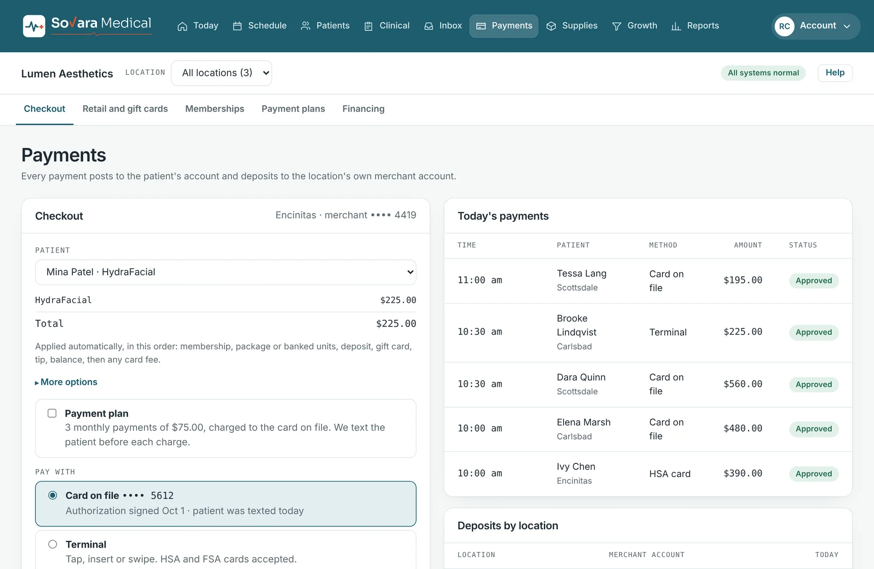Click the Total $225.00 value
This screenshot has height=569, width=874.
(x=396, y=324)
